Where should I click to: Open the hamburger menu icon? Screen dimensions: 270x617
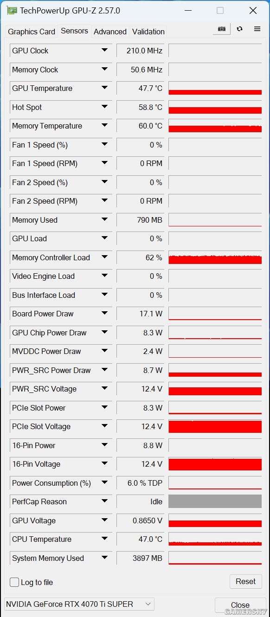(x=257, y=29)
